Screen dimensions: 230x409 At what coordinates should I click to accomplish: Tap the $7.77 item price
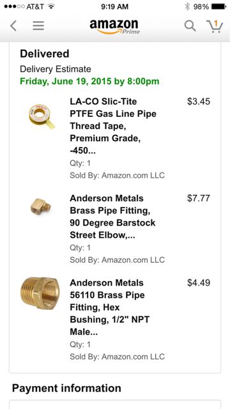[199, 198]
